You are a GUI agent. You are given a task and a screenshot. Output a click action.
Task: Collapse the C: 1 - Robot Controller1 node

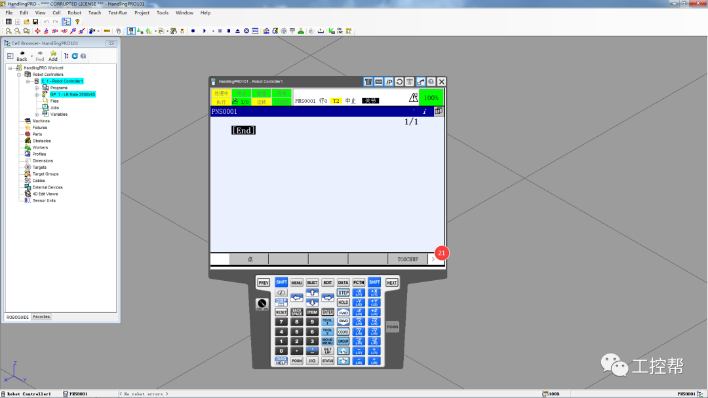click(x=28, y=82)
